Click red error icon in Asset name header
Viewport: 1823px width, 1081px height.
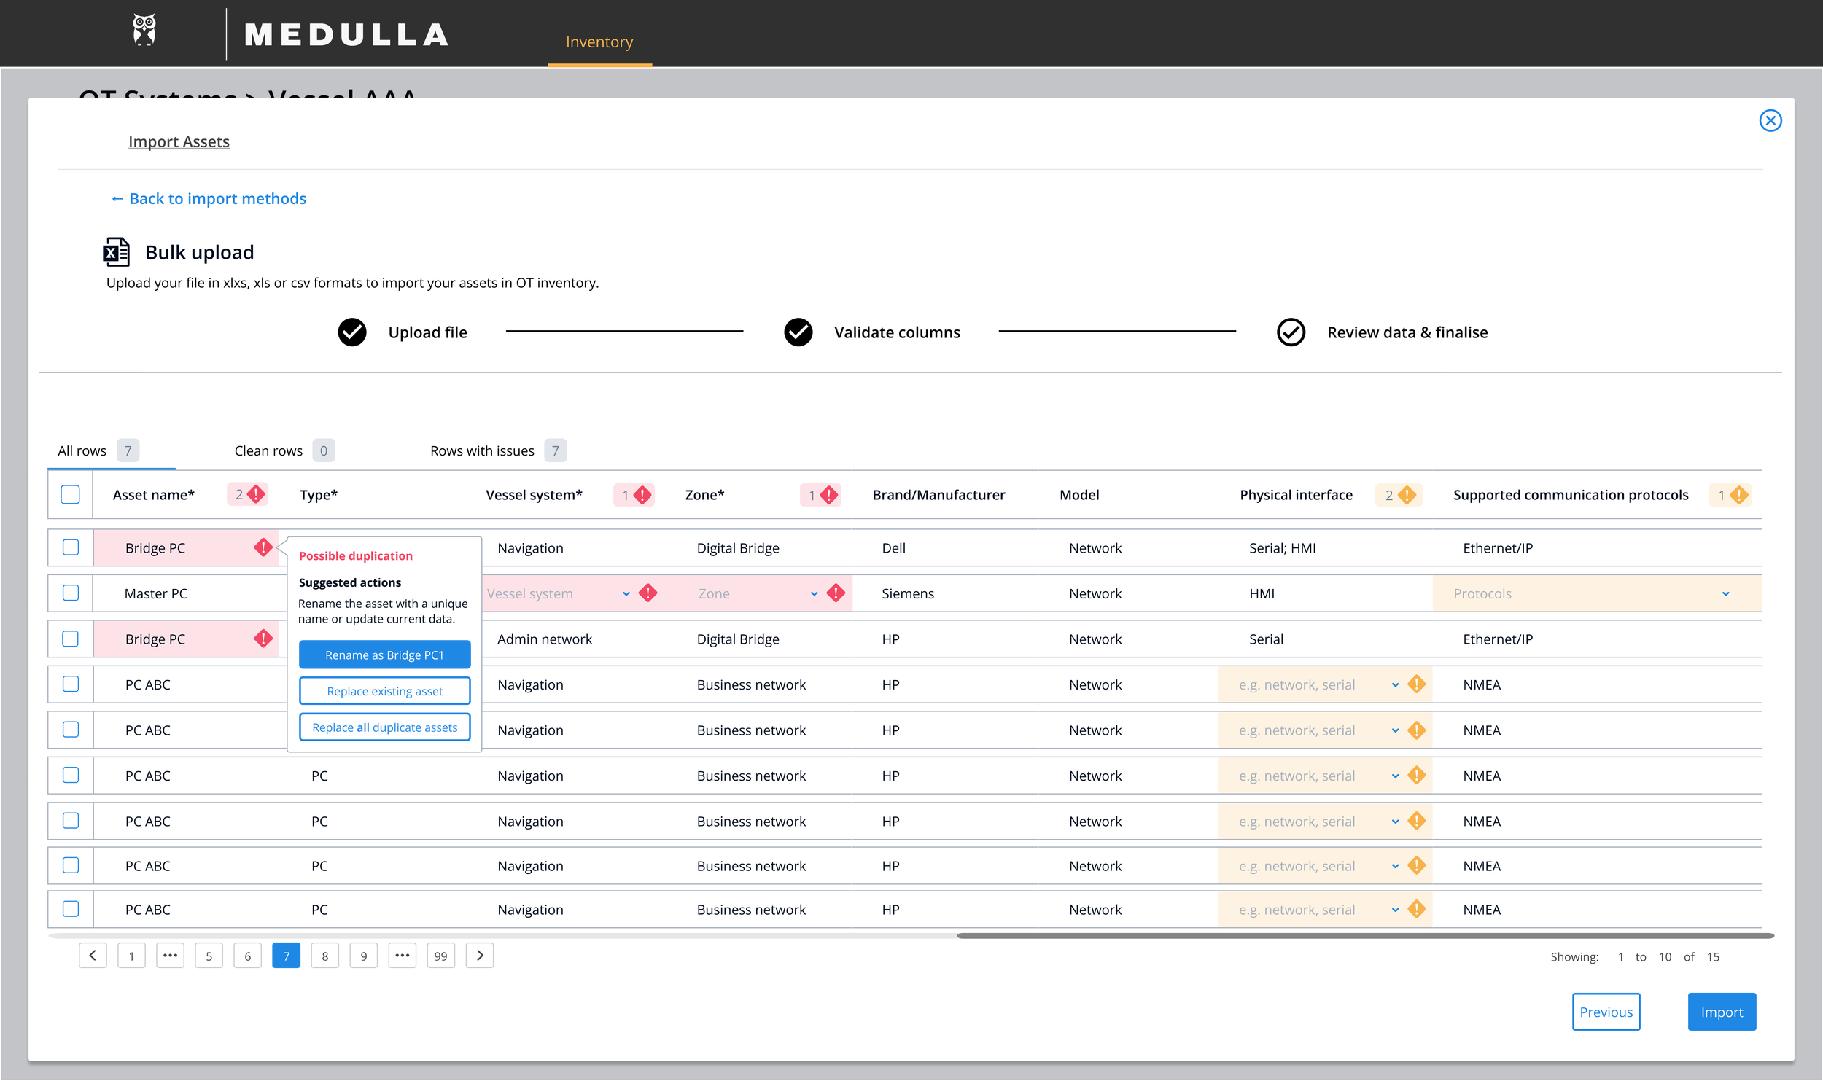click(x=256, y=495)
